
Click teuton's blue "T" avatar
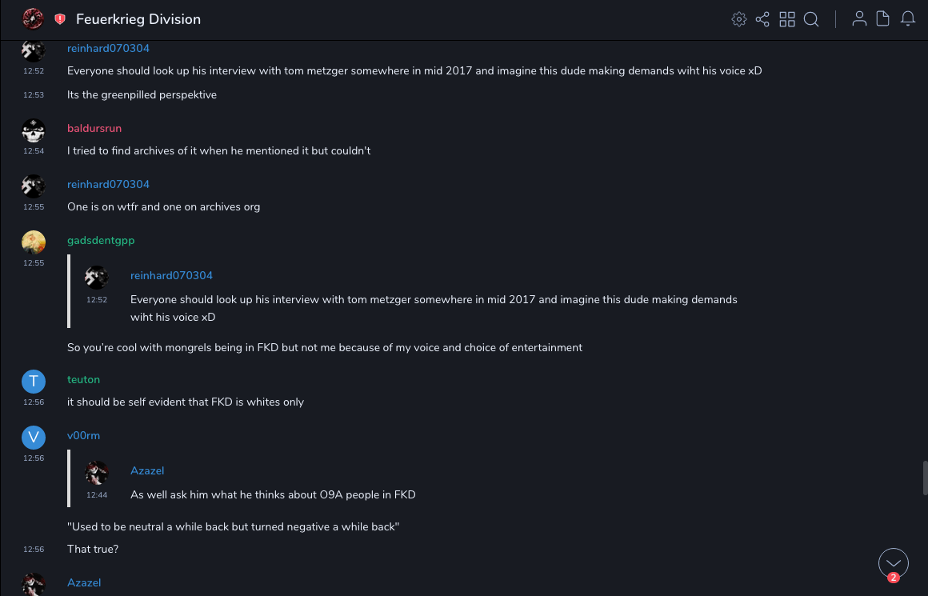pos(34,381)
